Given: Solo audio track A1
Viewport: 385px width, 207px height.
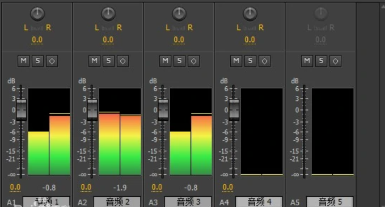Looking at the screenshot, I should point(38,61).
